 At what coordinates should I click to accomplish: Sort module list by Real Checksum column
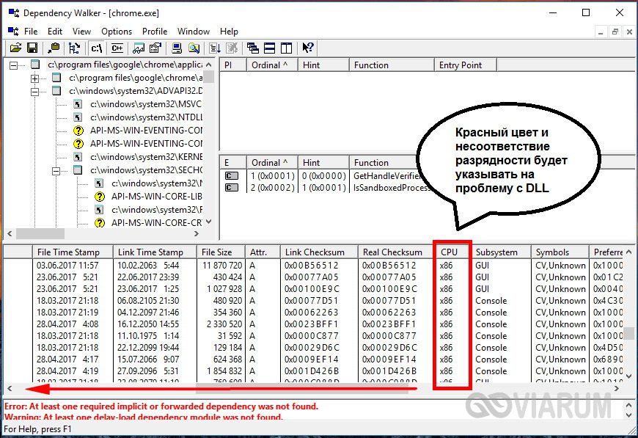click(x=396, y=252)
